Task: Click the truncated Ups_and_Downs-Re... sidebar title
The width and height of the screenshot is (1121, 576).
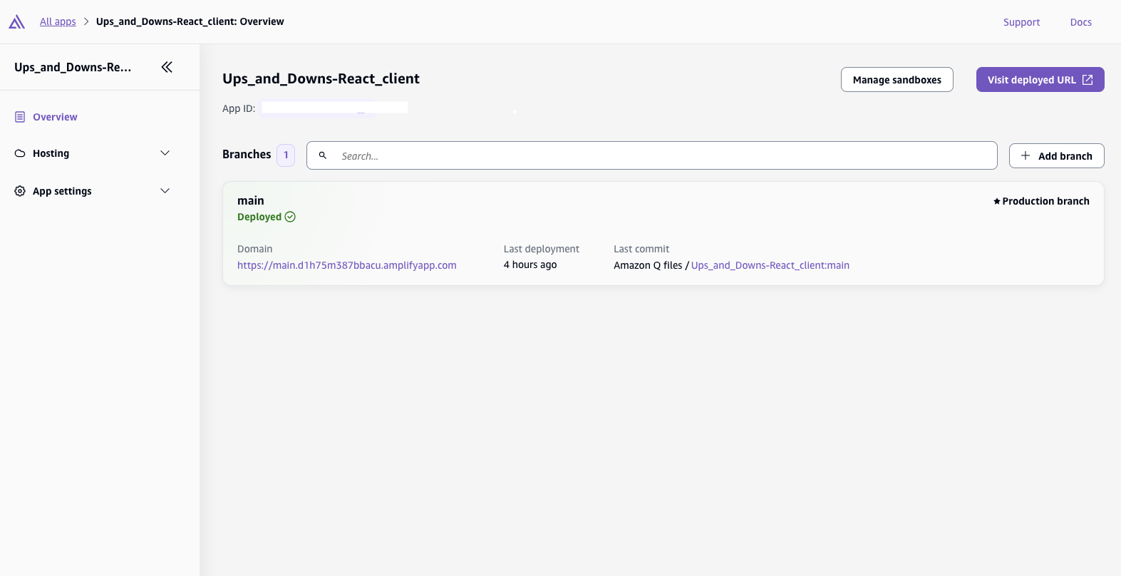Action: (x=73, y=67)
